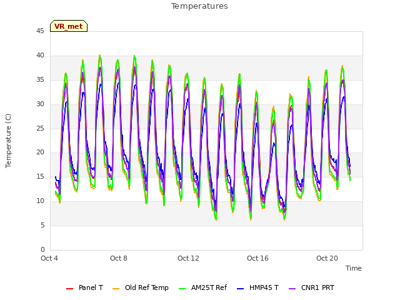Screen dimensions: 400x300
Task: Select the Oct 16 x-axis tick
Action: [257, 258]
